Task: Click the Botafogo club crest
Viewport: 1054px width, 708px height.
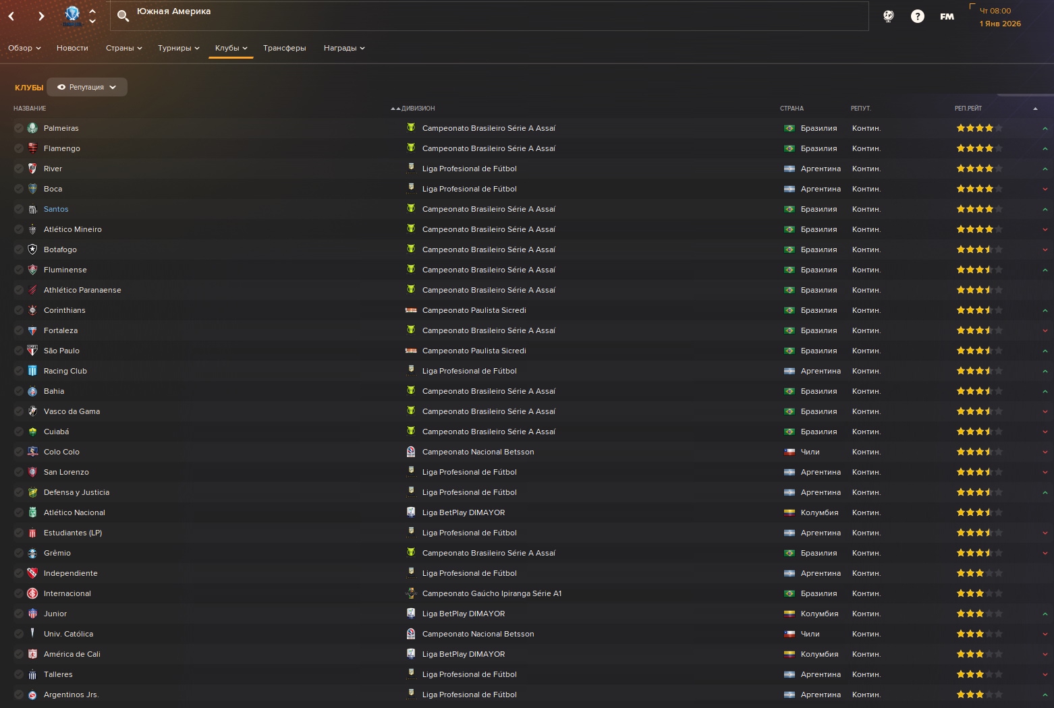Action: click(32, 249)
